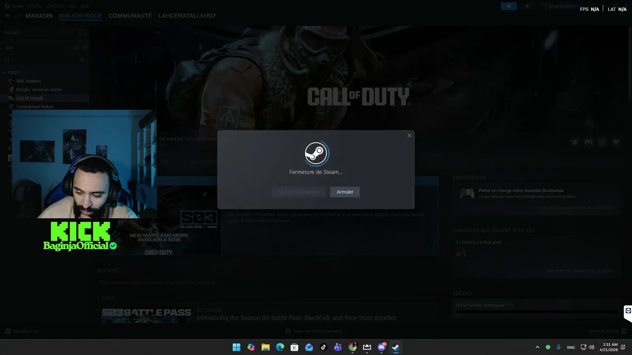Go back with the navigation back arrow
Viewport: 632px width, 355px height.
(x=7, y=16)
